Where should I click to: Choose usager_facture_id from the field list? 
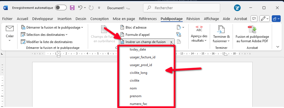(x=143, y=57)
